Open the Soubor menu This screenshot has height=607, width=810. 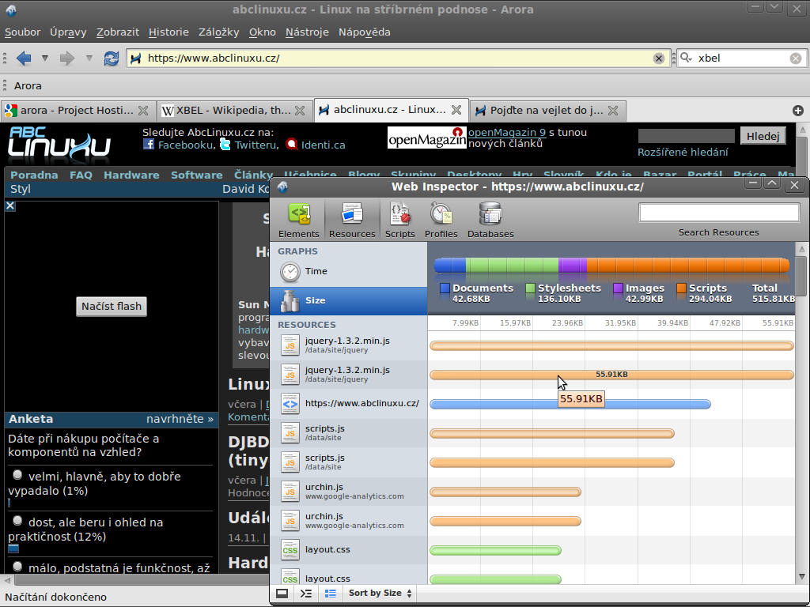pyautogui.click(x=23, y=32)
